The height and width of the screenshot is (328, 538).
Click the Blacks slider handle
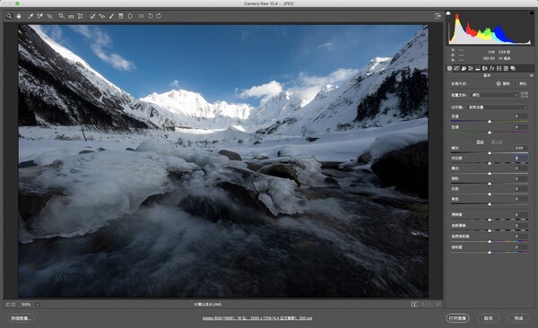click(490, 204)
